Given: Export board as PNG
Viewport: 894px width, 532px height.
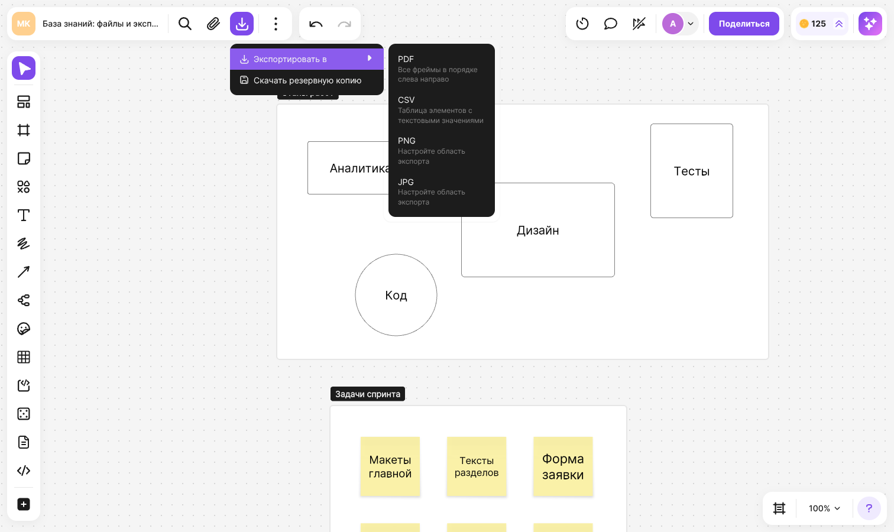Looking at the screenshot, I should click(x=441, y=151).
